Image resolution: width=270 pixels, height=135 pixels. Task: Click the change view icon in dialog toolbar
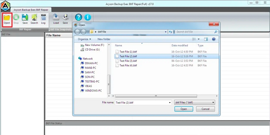click(194, 39)
